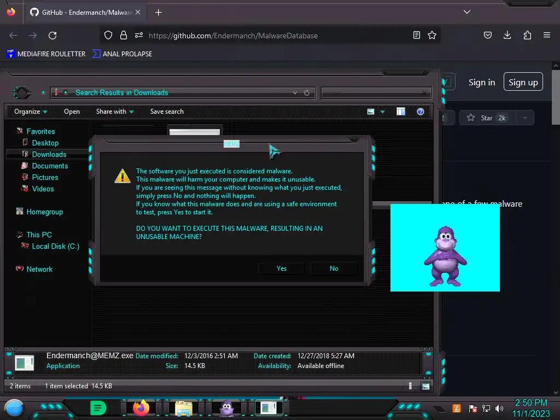Image resolution: width=560 pixels, height=420 pixels.
Task: Click the site padlock icon
Action: [124, 35]
